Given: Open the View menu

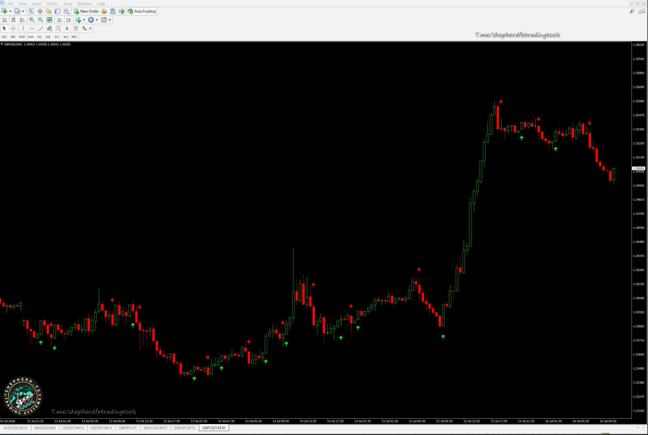Looking at the screenshot, I should tap(23, 4).
